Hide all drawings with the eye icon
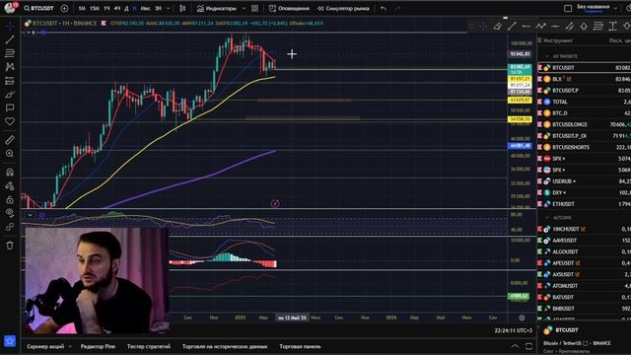Image resolution: width=631 pixels, height=355 pixels. [x=10, y=213]
